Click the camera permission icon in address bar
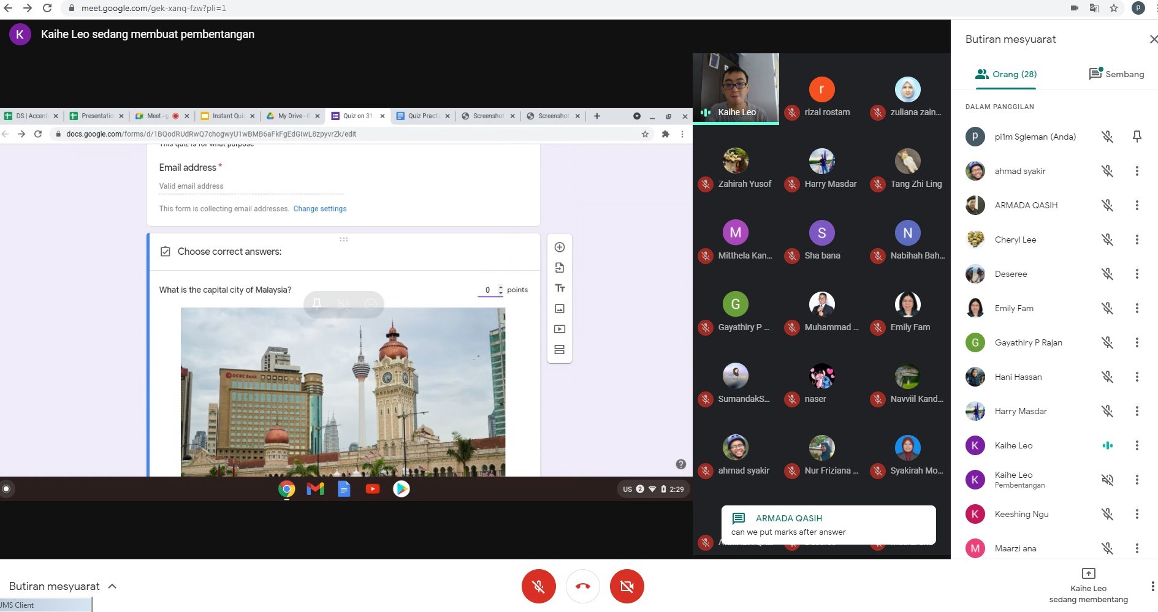This screenshot has width=1158, height=612. [1075, 8]
